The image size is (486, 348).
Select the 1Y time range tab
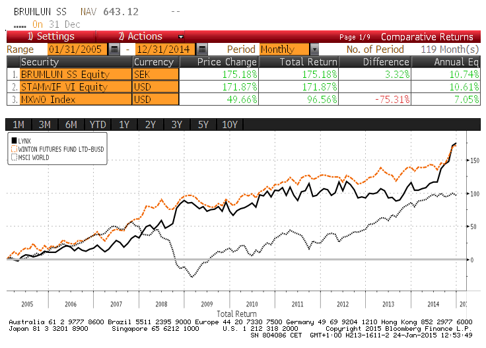coord(124,125)
